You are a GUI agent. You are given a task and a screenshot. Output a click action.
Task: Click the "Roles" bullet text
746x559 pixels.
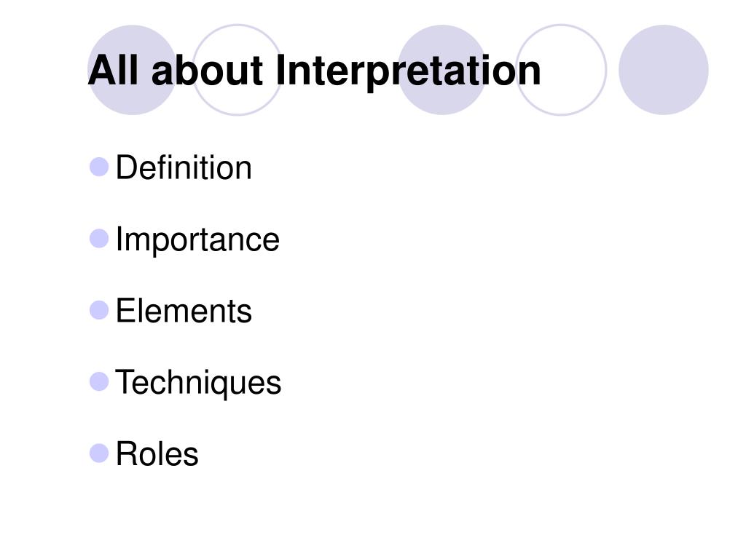pos(157,454)
